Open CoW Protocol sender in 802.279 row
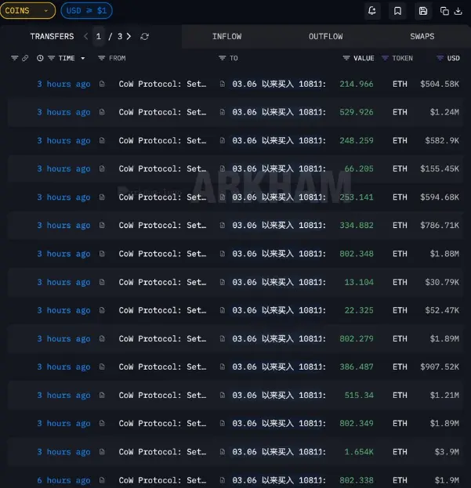The image size is (471, 488). [162, 338]
